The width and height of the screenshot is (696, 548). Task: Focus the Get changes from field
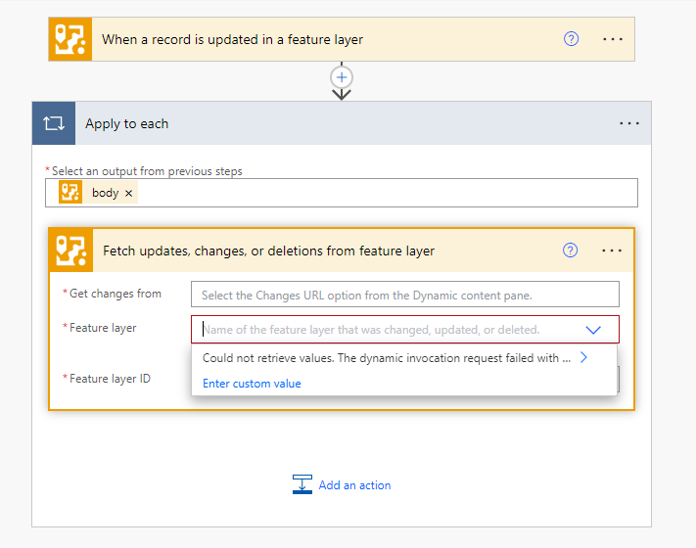click(406, 295)
